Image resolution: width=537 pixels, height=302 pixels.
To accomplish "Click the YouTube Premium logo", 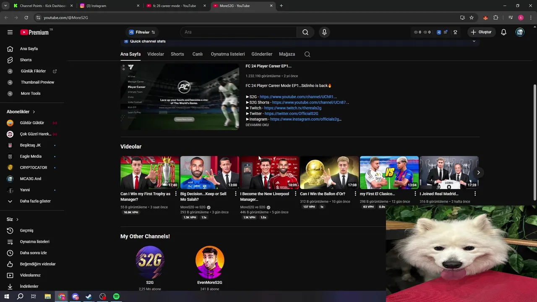I will 34,32.
